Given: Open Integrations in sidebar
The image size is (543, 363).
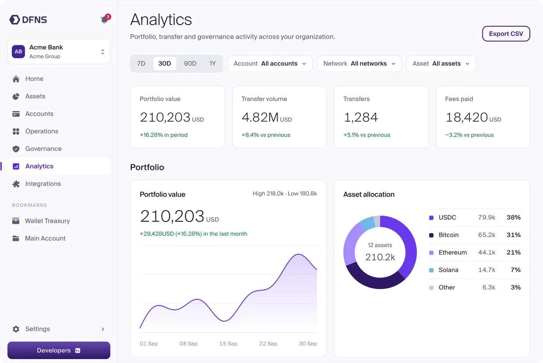Looking at the screenshot, I should tap(59, 184).
